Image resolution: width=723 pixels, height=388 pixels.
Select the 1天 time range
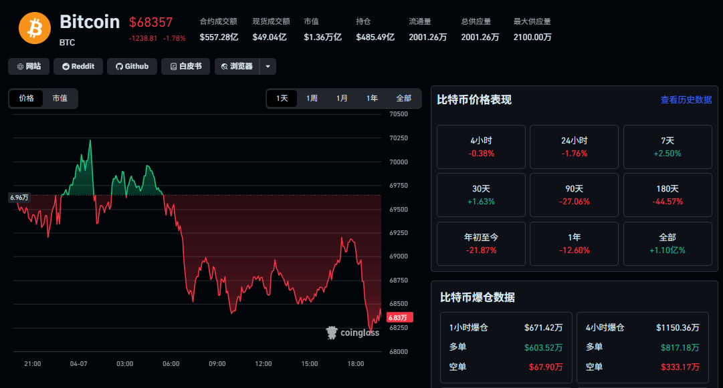click(x=282, y=98)
